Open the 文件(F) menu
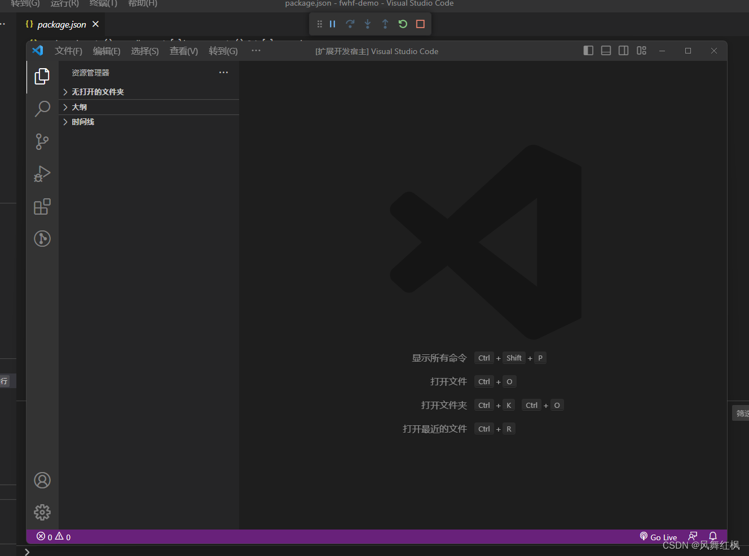The width and height of the screenshot is (749, 556). pos(69,51)
